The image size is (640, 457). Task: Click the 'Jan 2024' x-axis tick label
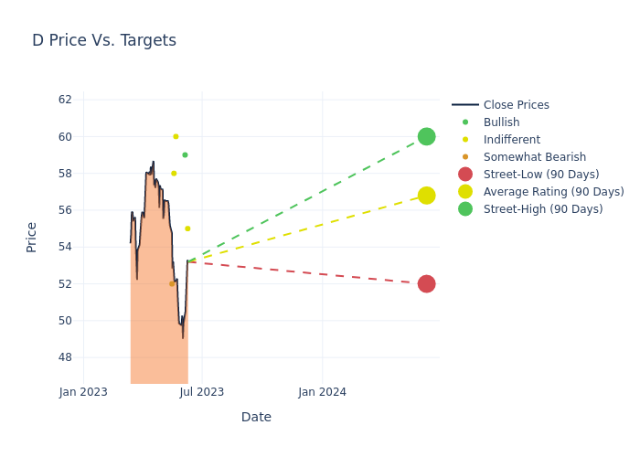pyautogui.click(x=322, y=392)
